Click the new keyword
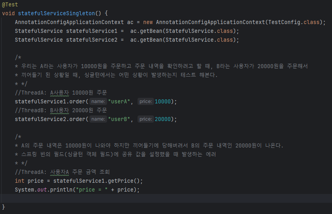Image resolution: width=332 pixels, height=214 pixels. click(x=148, y=22)
